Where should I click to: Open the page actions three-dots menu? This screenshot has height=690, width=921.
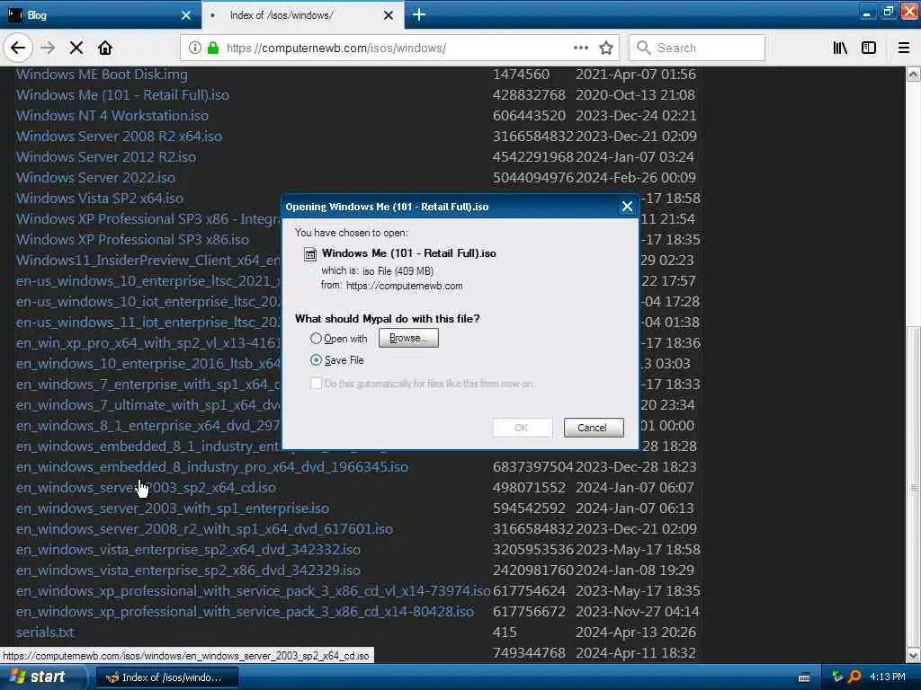click(x=581, y=48)
